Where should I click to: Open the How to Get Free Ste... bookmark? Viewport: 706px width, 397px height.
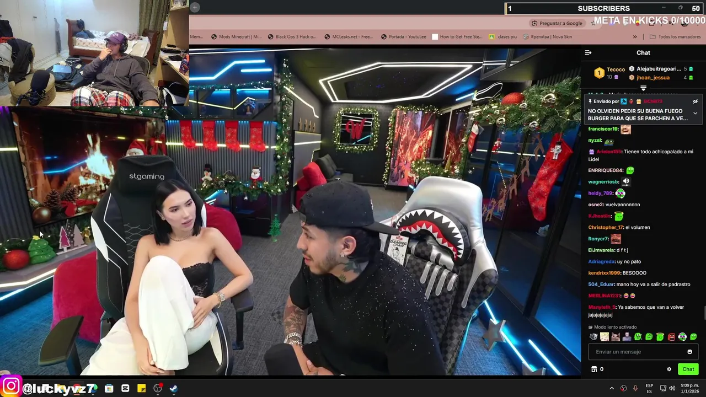(x=457, y=37)
